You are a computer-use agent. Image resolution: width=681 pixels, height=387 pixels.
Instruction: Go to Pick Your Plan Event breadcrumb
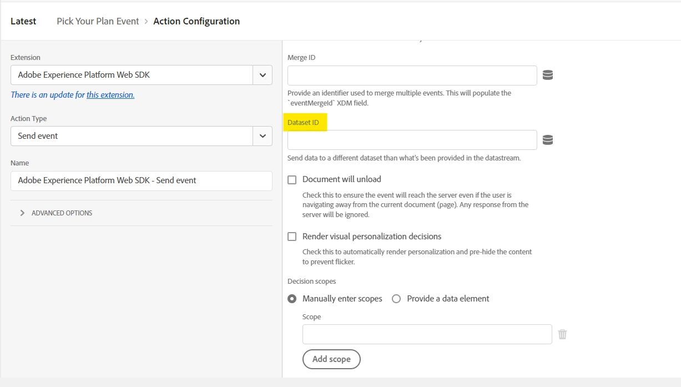click(x=98, y=21)
